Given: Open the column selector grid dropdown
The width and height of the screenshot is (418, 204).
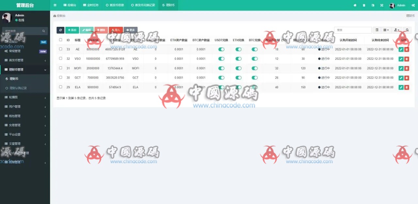Looking at the screenshot, I should click(386, 30).
